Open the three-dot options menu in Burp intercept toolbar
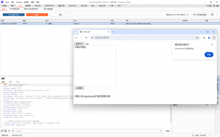 point(216,15)
